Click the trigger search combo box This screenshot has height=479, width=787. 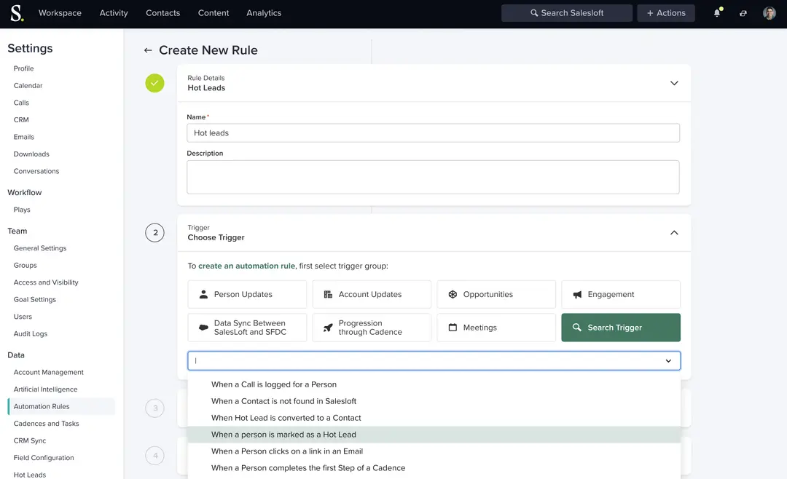[434, 360]
